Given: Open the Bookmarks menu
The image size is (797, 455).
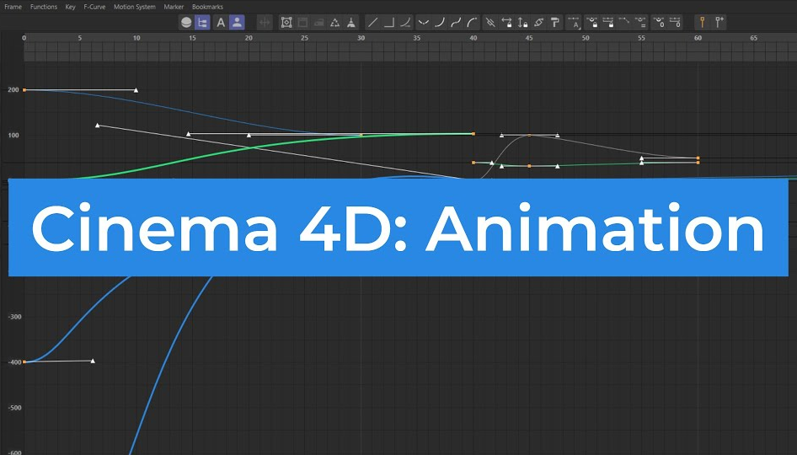Looking at the screenshot, I should (207, 7).
